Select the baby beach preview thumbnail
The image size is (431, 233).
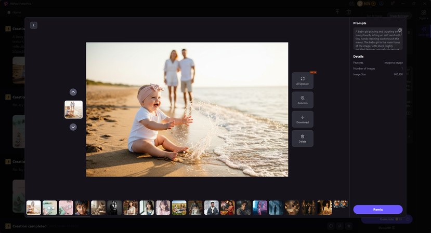[73, 109]
